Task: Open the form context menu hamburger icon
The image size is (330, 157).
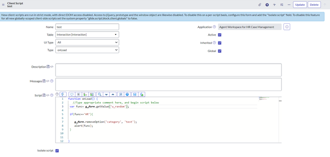Action: click(x=3, y=5)
